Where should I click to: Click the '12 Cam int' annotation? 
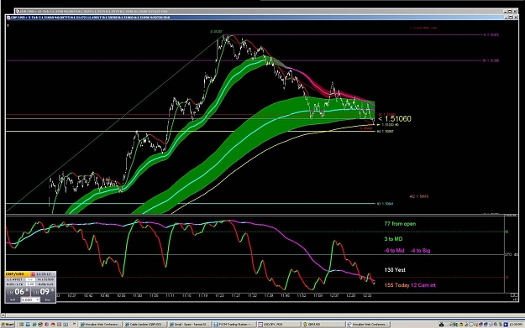click(x=423, y=285)
